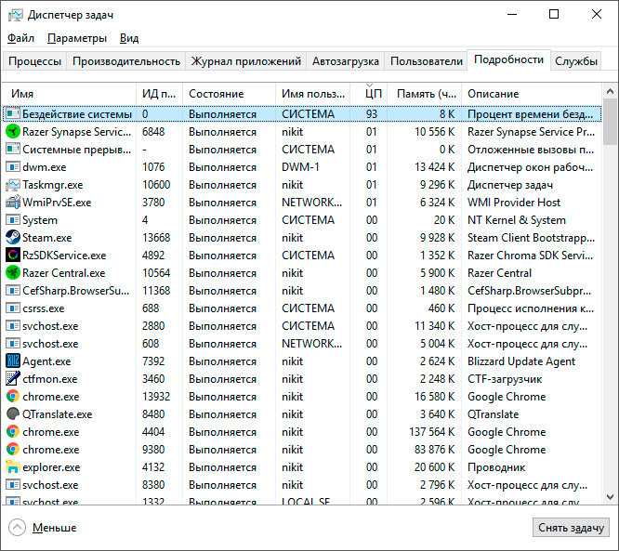Open the Вид menu
Image resolution: width=619 pixels, height=551 pixels.
pyautogui.click(x=129, y=38)
